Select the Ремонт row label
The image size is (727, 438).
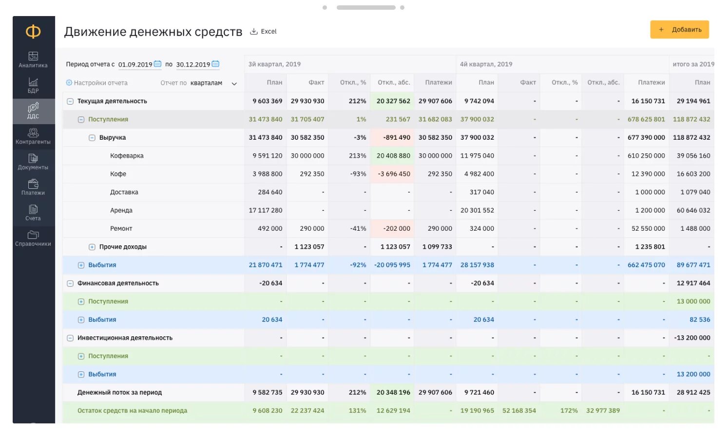[x=121, y=229]
